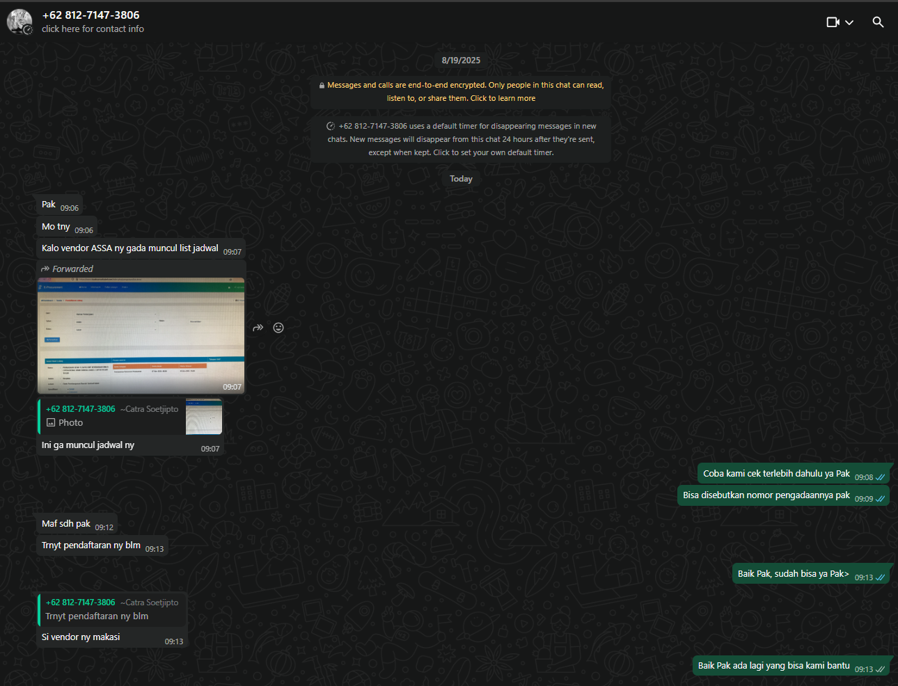Start a video call with the contact
898x686 pixels.
(x=833, y=22)
